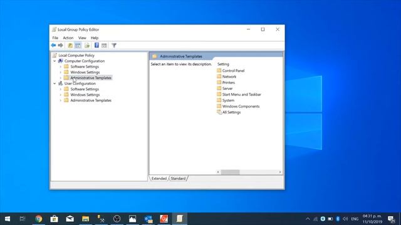
Task: Expand Windows Settings under Computer Configuration
Action: point(61,72)
